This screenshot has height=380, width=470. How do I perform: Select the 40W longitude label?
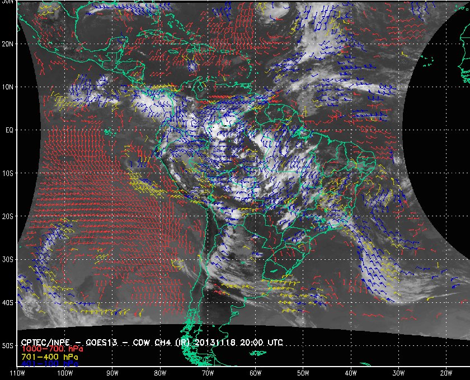(x=351, y=373)
